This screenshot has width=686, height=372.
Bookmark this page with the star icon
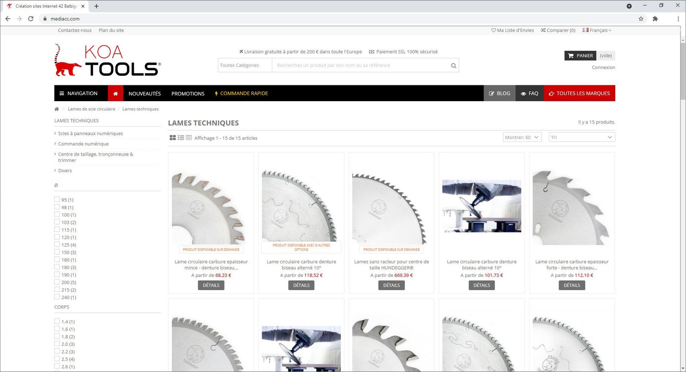coord(641,18)
